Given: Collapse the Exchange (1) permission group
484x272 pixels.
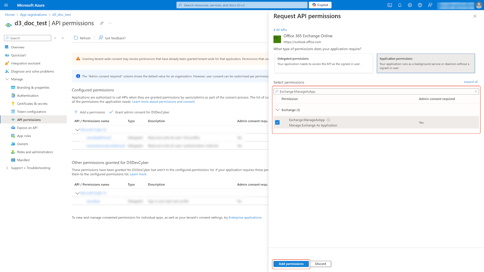Looking at the screenshot, I should [x=277, y=110].
